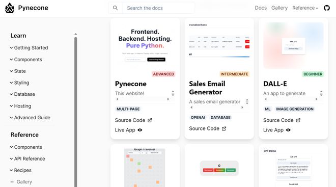
Task: Open Graph Traversal preview thumbnail
Action: pos(145,168)
